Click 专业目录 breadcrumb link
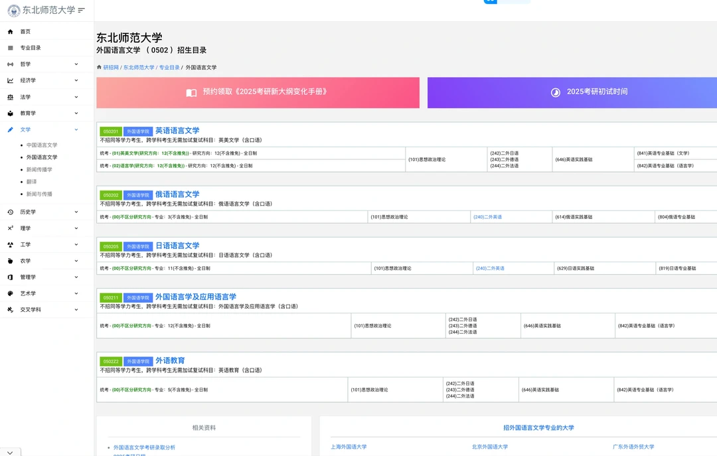The width and height of the screenshot is (717, 456). [x=169, y=67]
